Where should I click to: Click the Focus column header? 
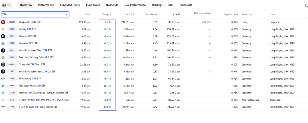tap(273, 14)
